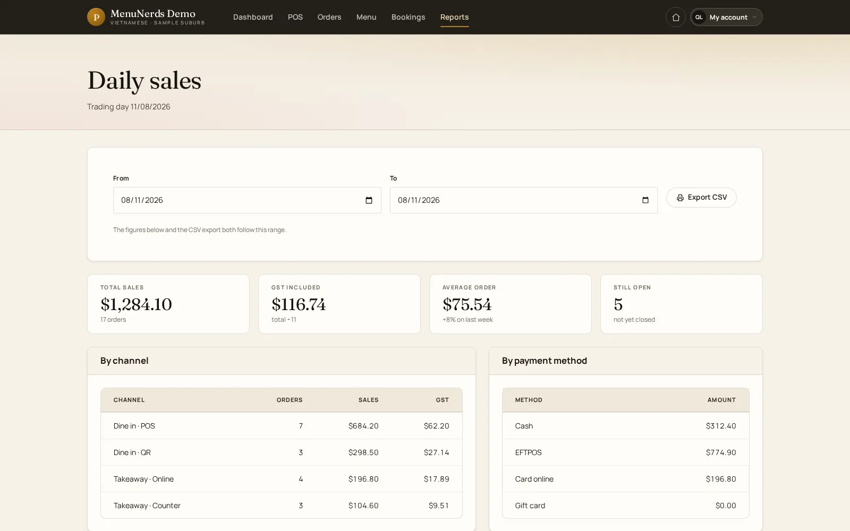The width and height of the screenshot is (850, 531).
Task: Select the Average Order $75.54 value
Action: pos(467,304)
